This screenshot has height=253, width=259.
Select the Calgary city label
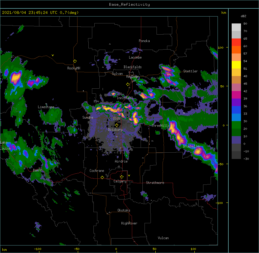point(120,181)
